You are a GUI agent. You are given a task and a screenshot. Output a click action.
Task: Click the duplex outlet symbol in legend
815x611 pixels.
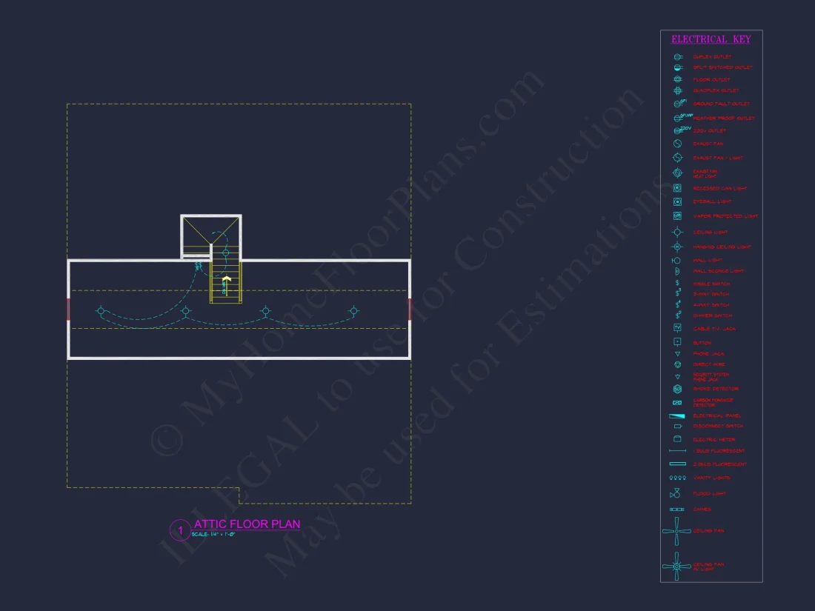[676, 57]
